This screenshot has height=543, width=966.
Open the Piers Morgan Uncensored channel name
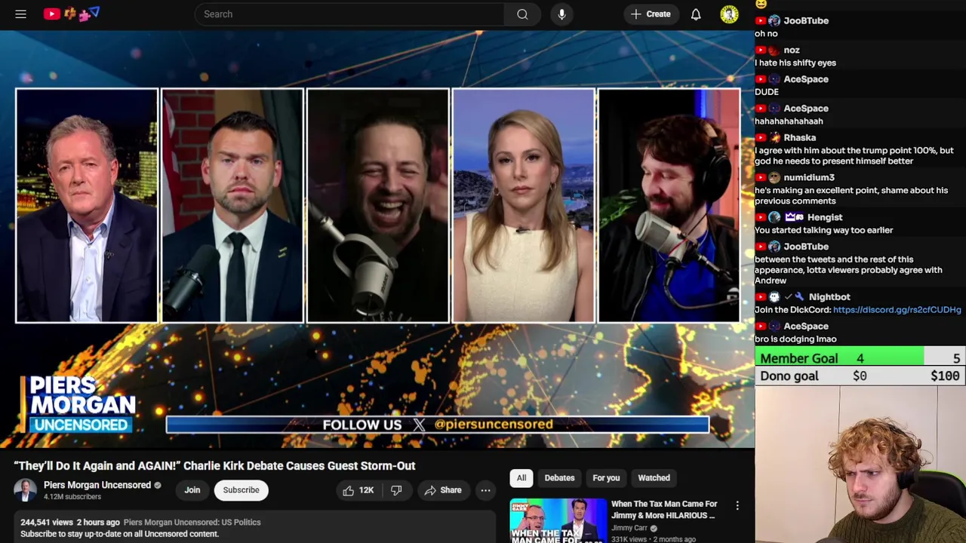tap(97, 485)
